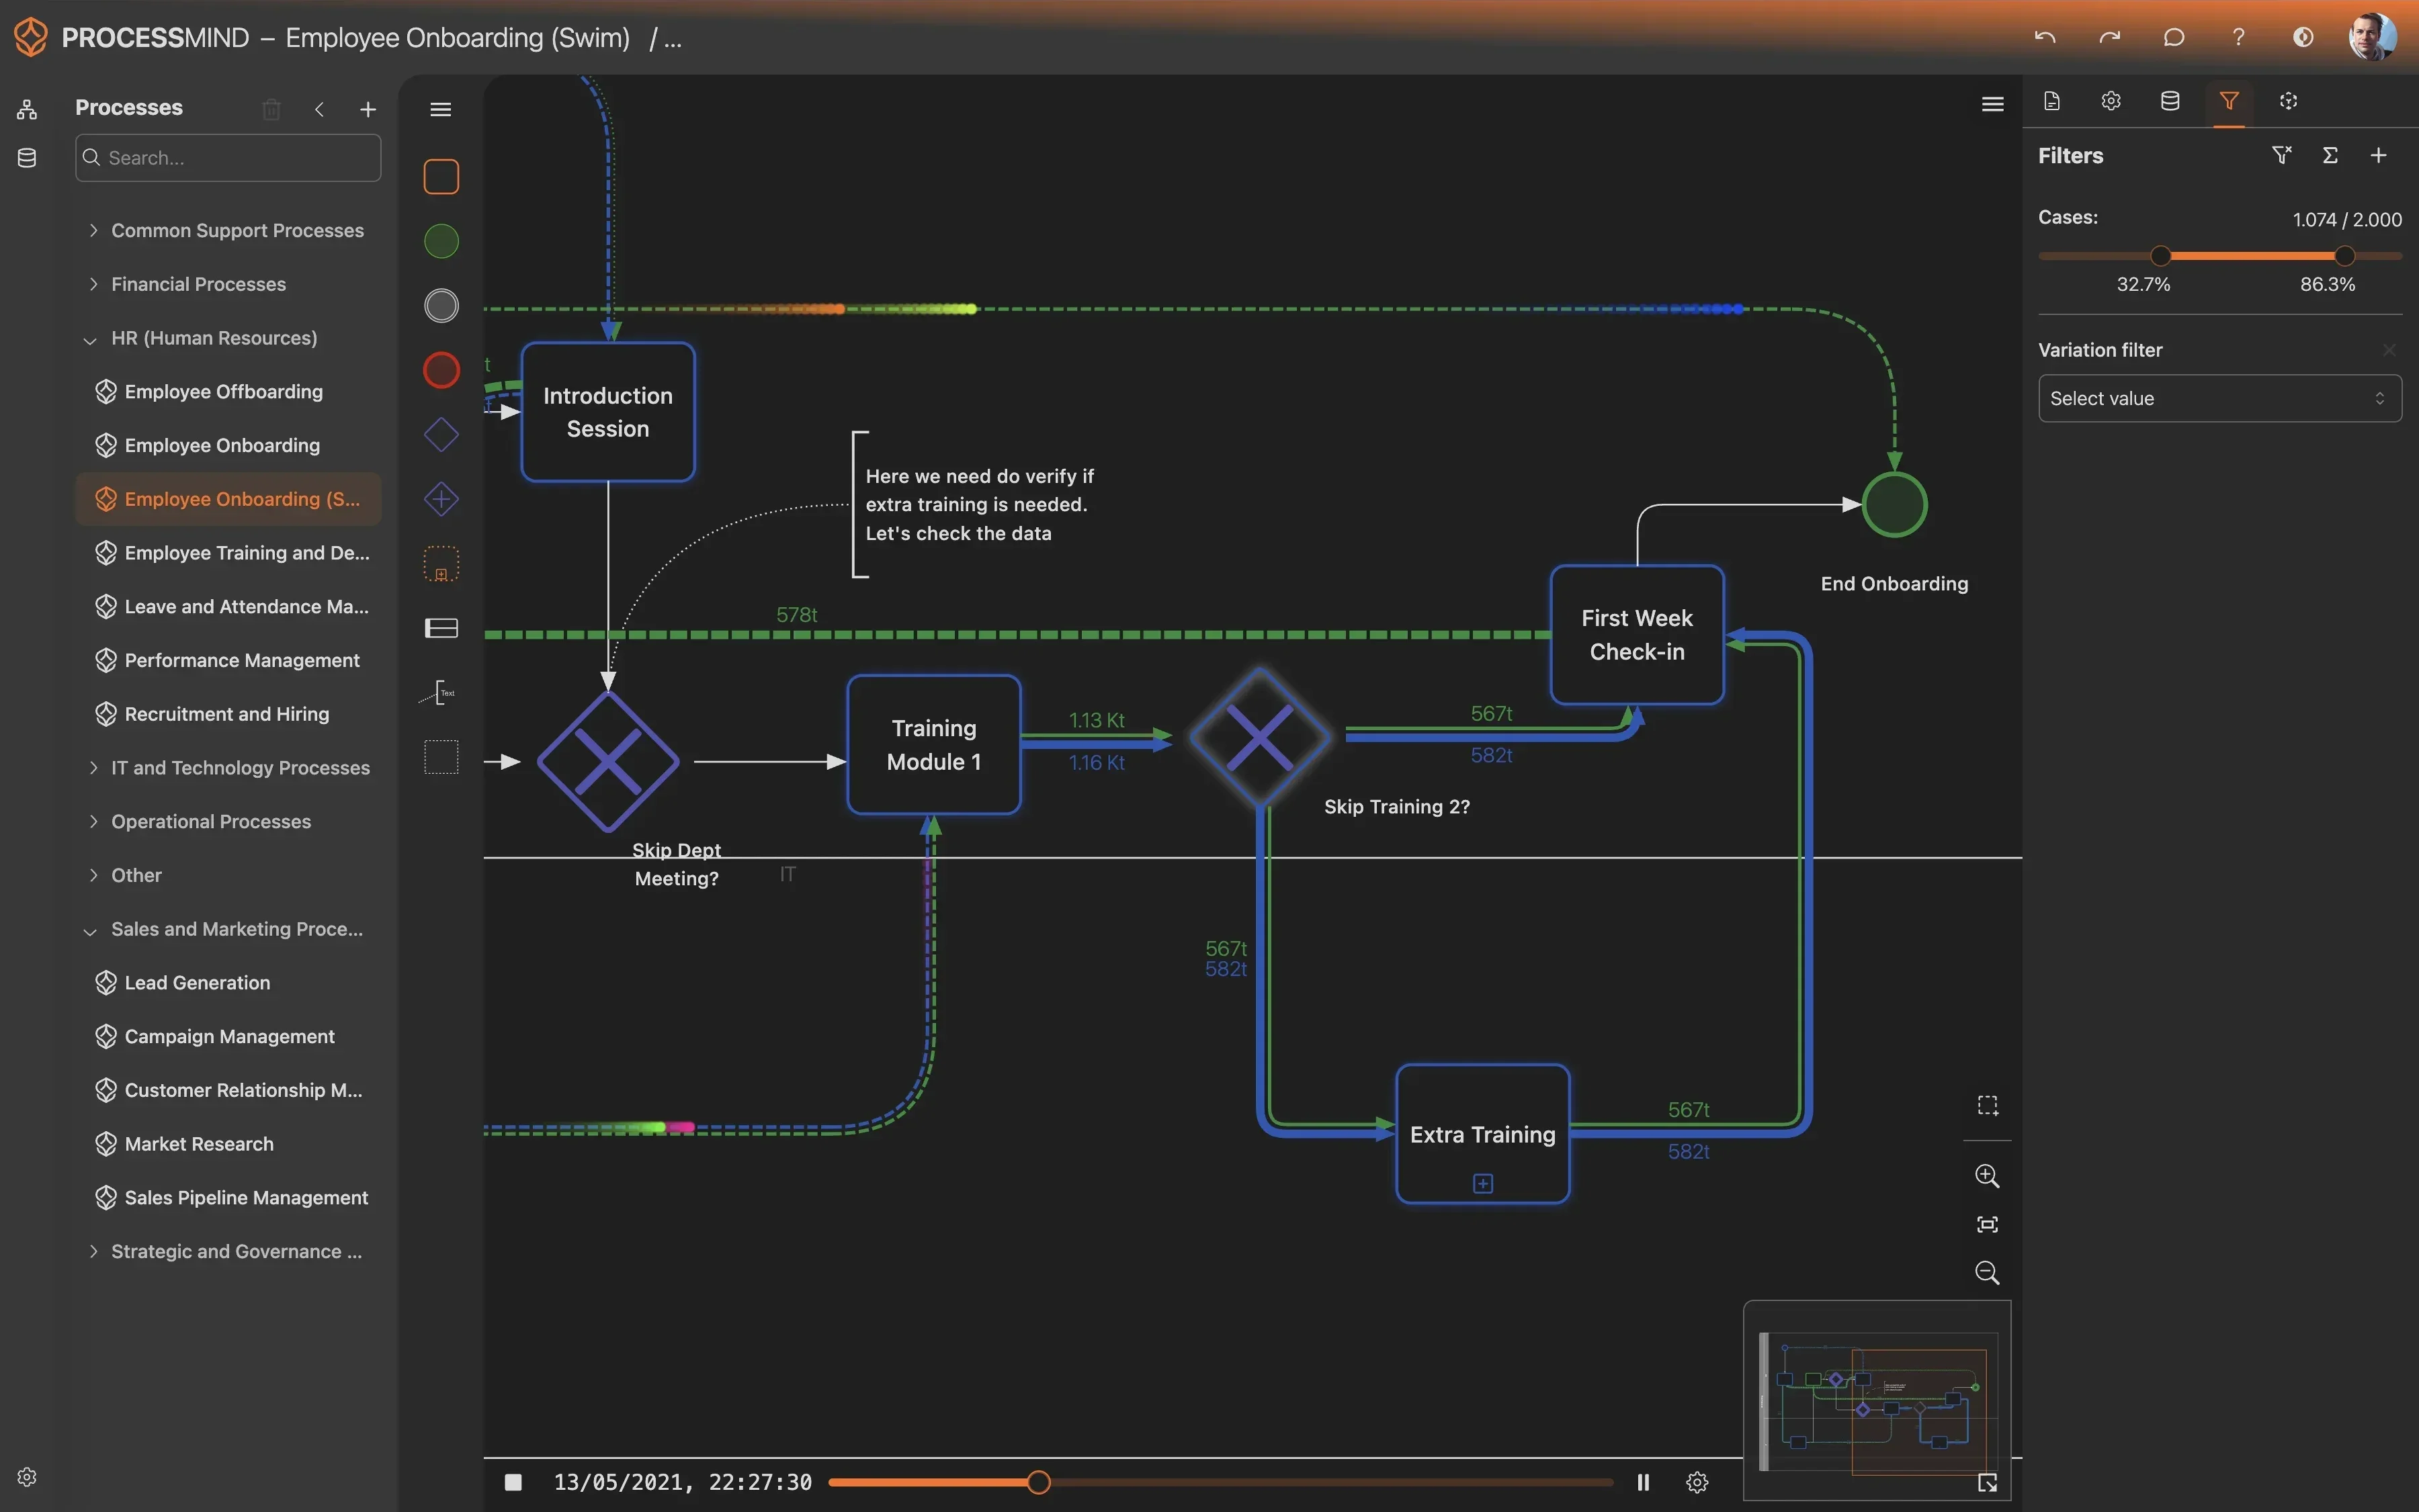Click the redo arrow in header

point(2109,37)
